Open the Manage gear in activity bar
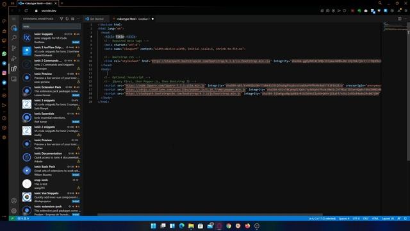410x231 pixels. pos(14,211)
